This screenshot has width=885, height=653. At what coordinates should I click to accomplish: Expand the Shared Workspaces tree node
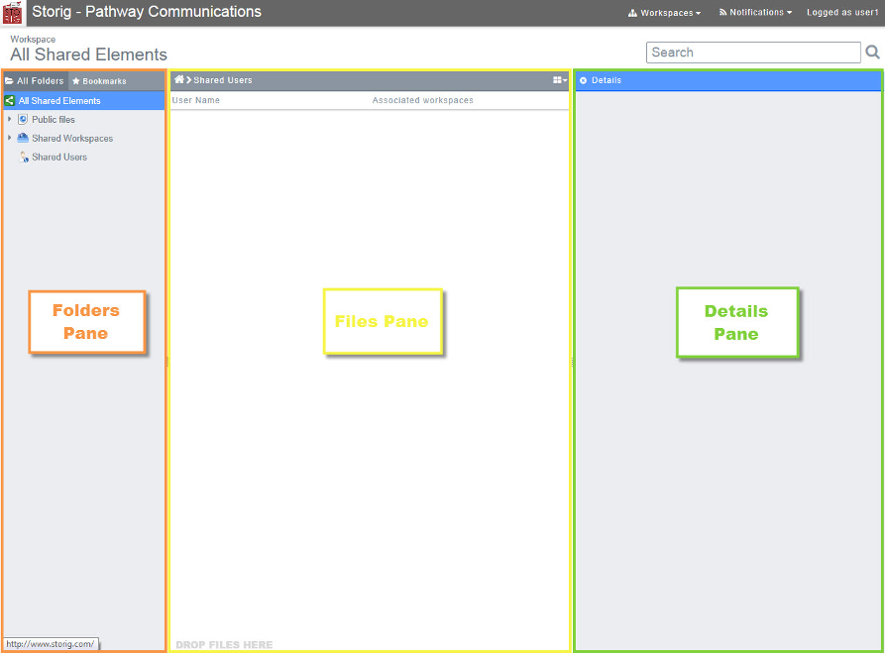(x=10, y=139)
